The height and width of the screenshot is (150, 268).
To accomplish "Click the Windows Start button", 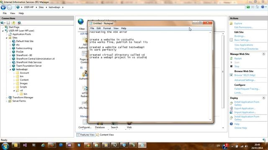I will 5,146.
